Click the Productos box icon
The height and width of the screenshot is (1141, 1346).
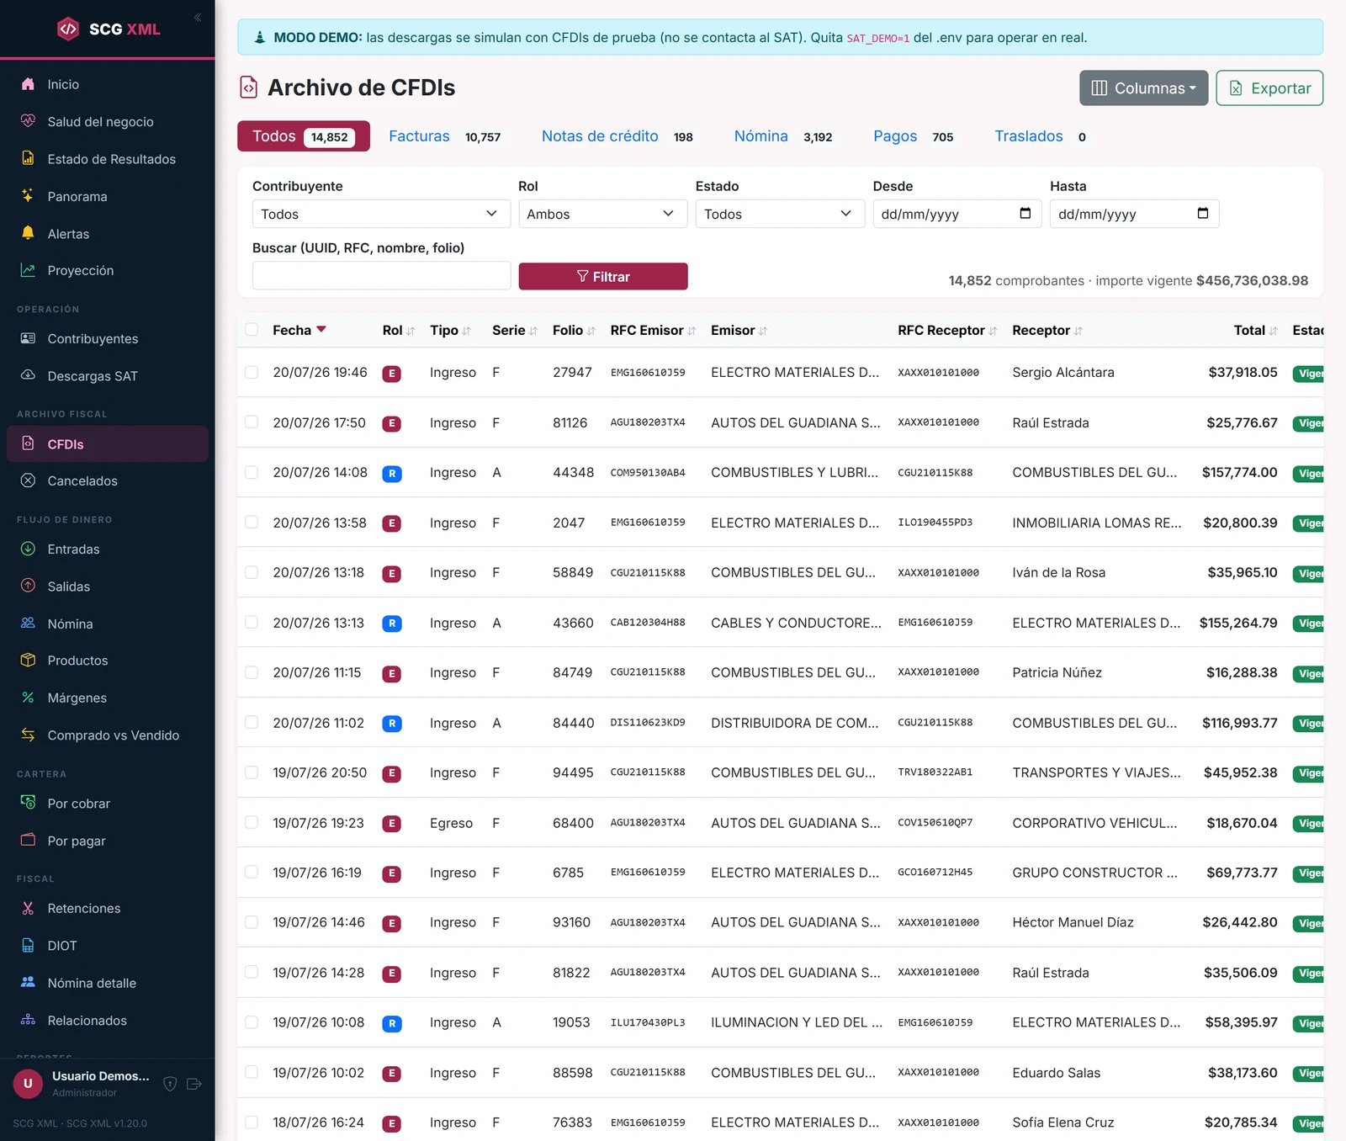click(28, 660)
